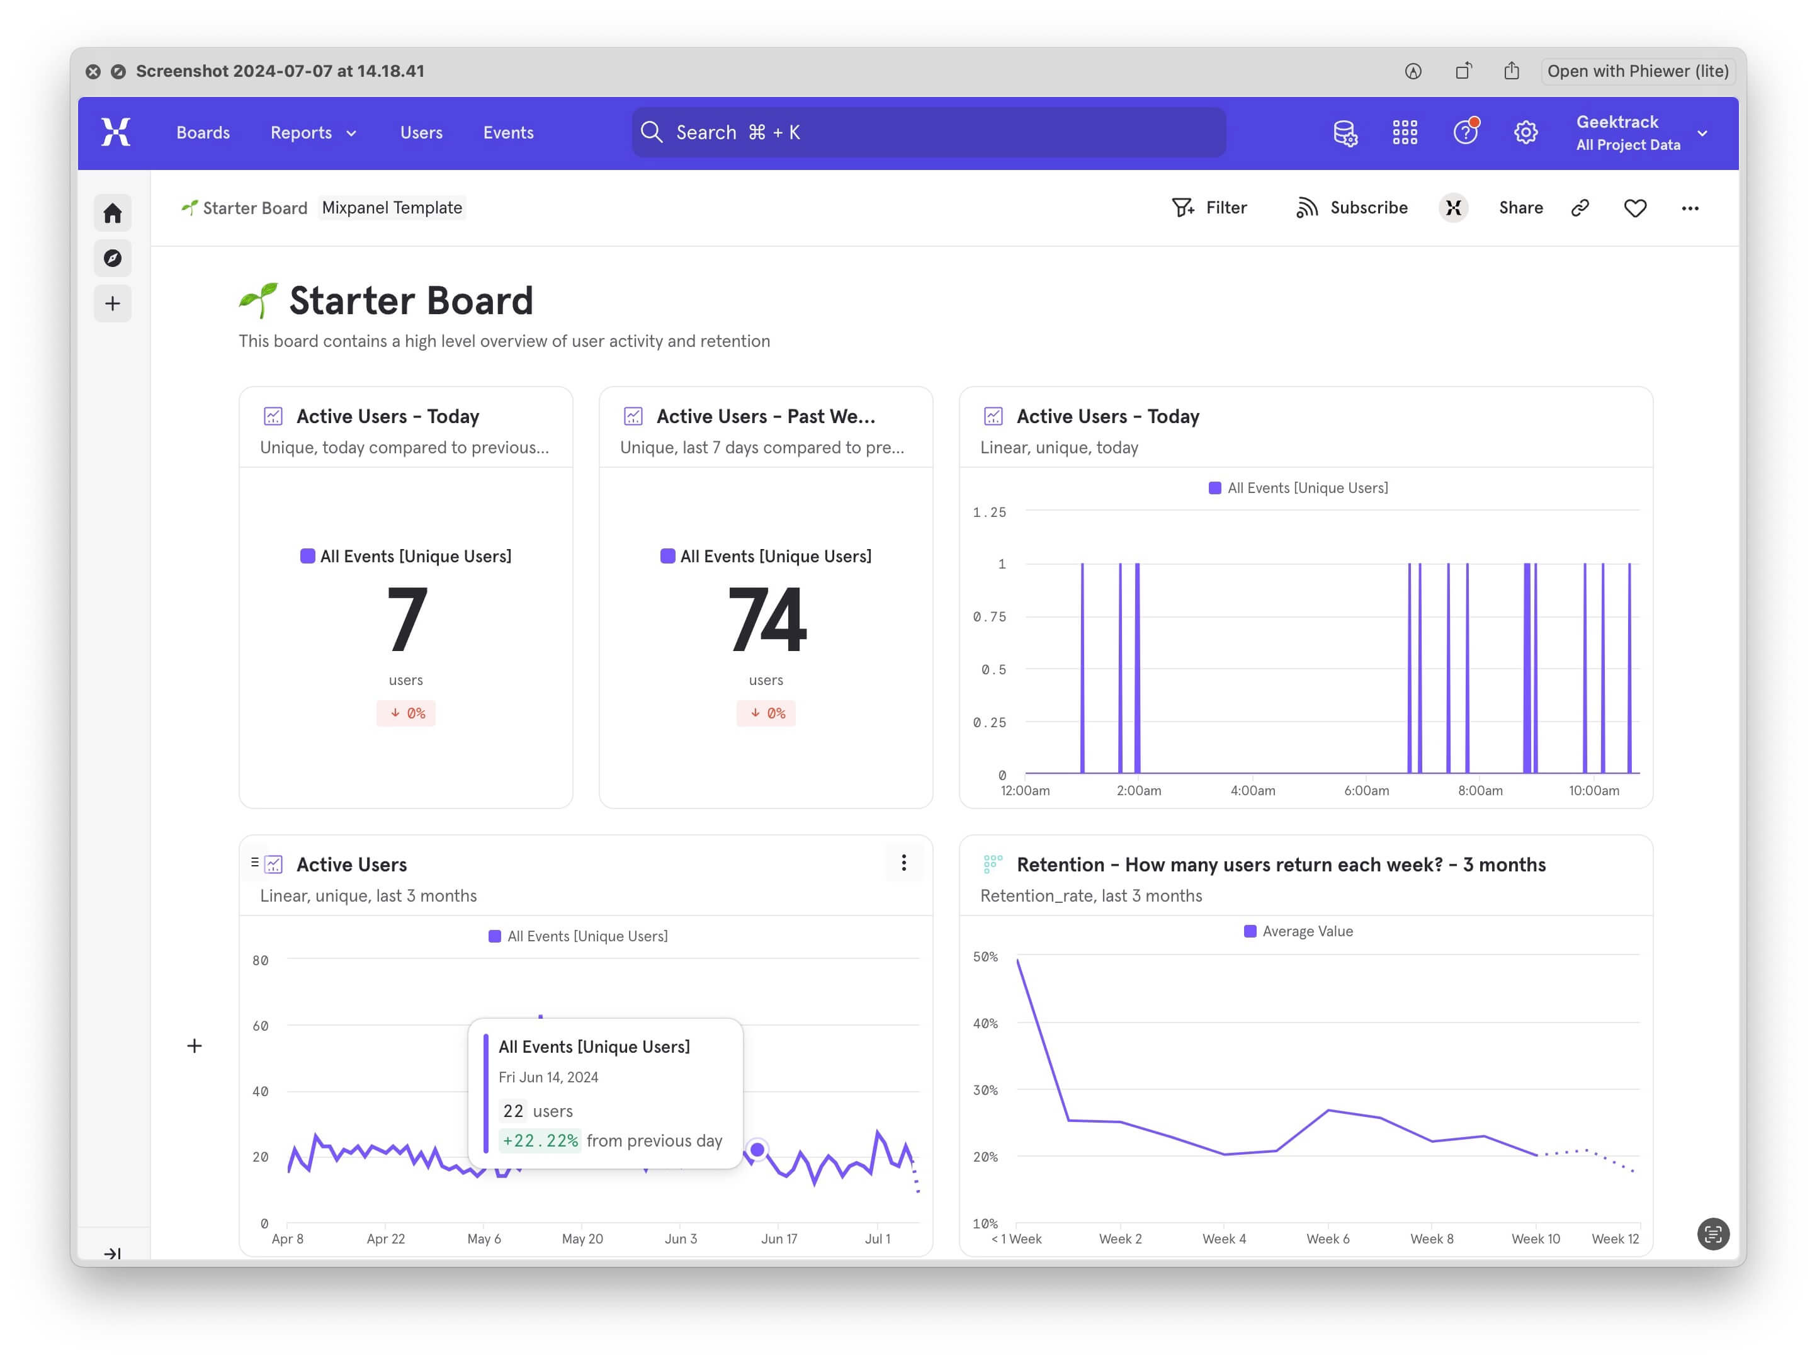Subscribe to the Starter Board
Viewport: 1817px width, 1360px height.
1350,208
